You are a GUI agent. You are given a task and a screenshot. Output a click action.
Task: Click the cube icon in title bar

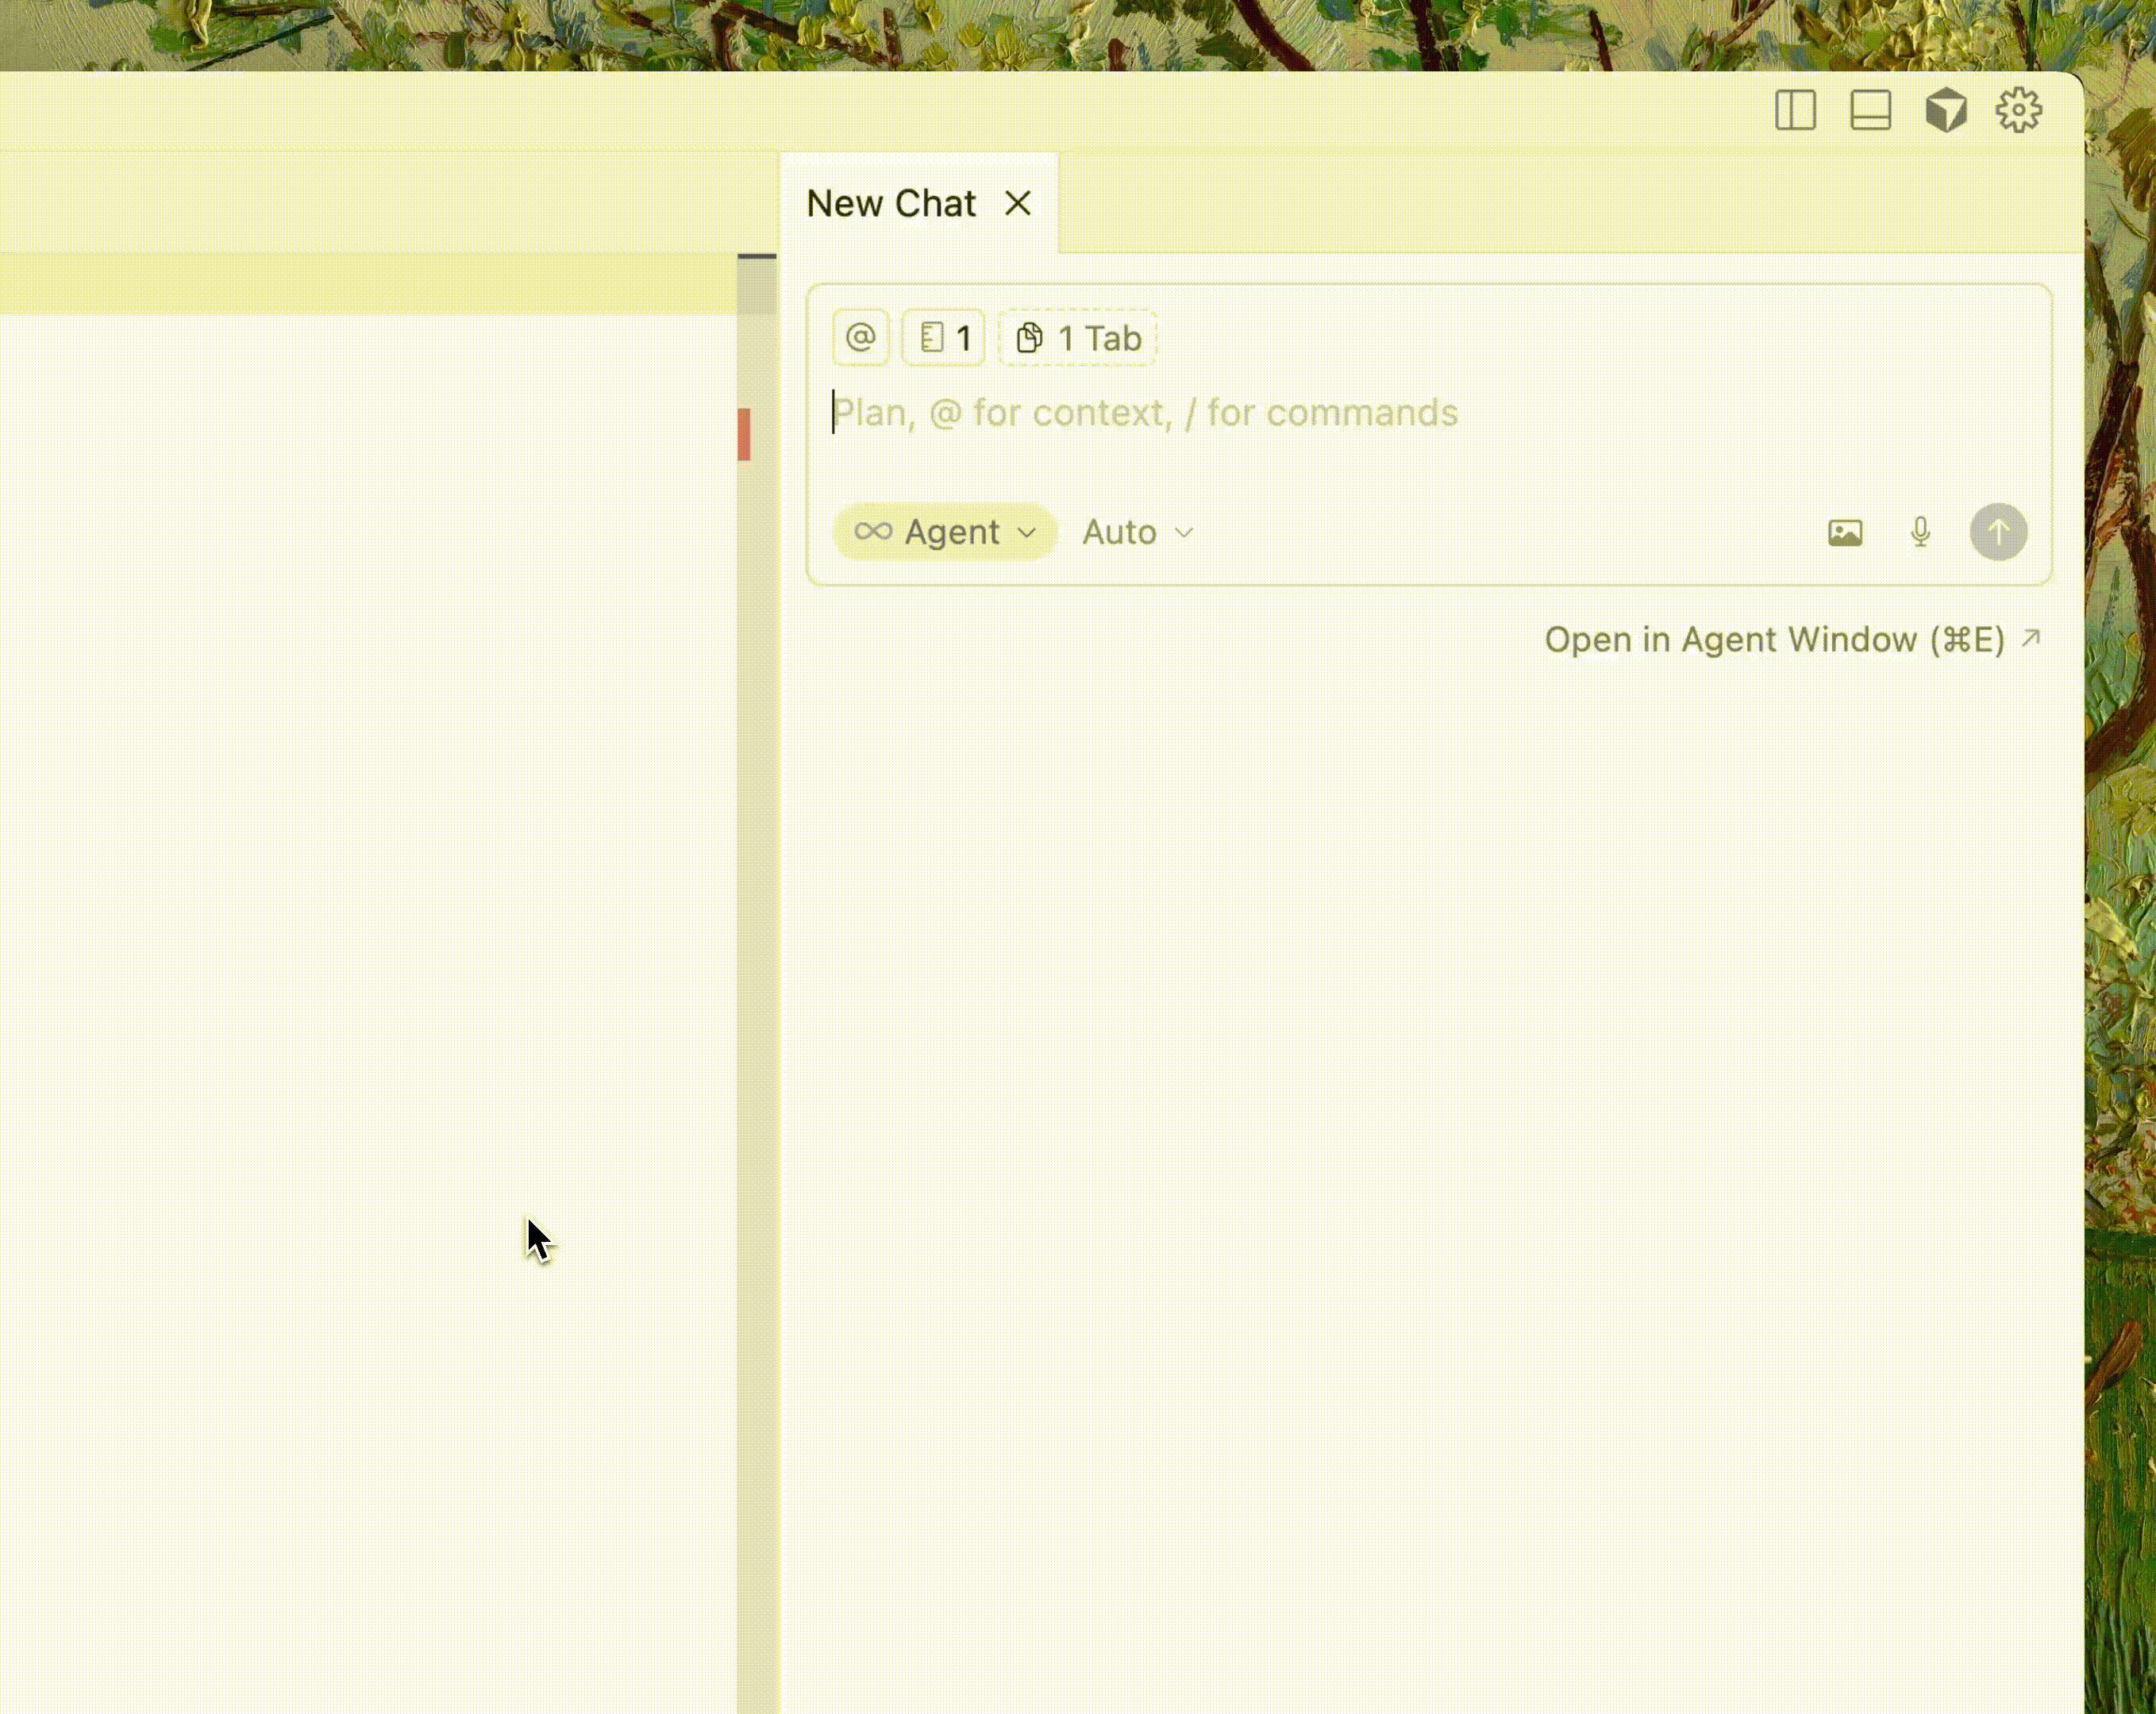(1946, 110)
